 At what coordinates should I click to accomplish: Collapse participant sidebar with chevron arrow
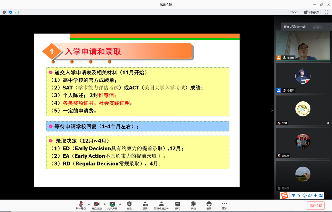coord(272,110)
